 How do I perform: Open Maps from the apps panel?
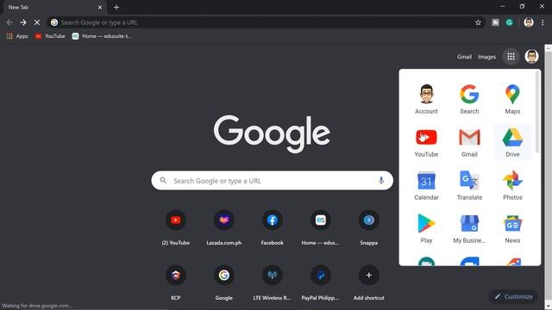click(512, 99)
